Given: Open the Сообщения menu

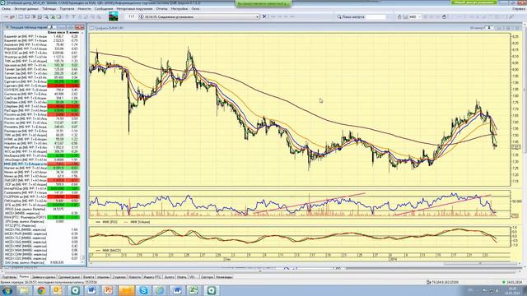Looking at the screenshot, I should coord(104,9).
